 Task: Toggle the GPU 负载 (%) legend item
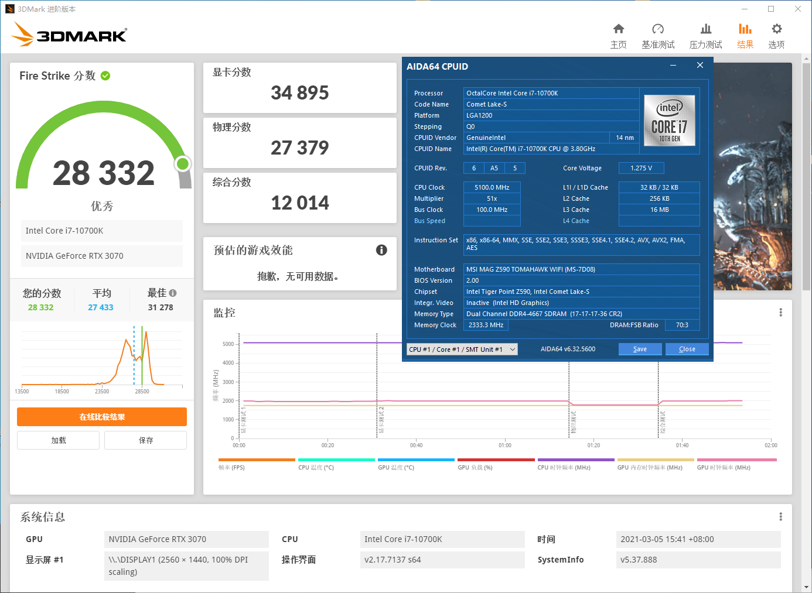496,464
